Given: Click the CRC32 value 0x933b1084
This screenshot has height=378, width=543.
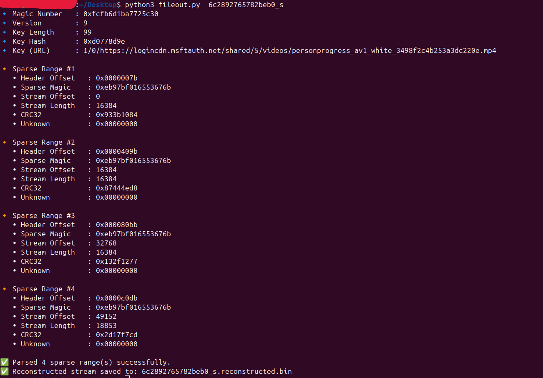Looking at the screenshot, I should (x=116, y=115).
